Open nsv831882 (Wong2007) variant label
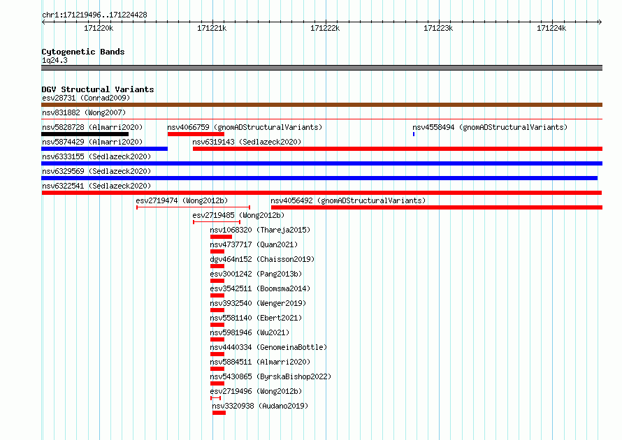The width and height of the screenshot is (622, 440). pos(84,112)
